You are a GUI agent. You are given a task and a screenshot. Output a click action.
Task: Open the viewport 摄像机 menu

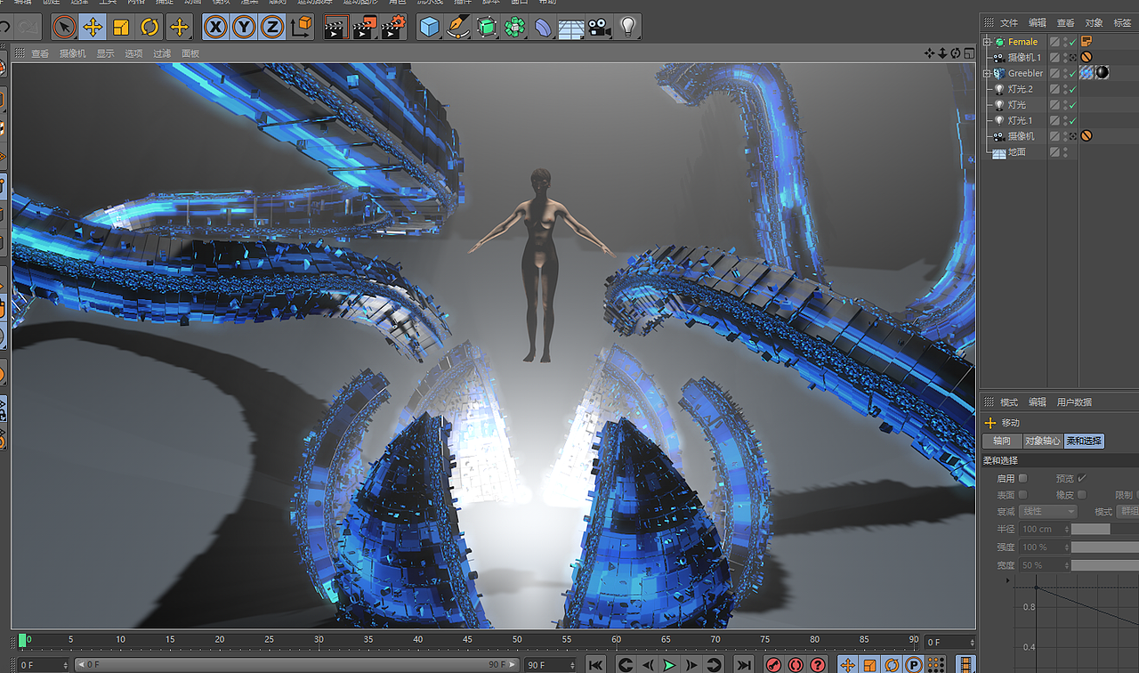point(73,53)
